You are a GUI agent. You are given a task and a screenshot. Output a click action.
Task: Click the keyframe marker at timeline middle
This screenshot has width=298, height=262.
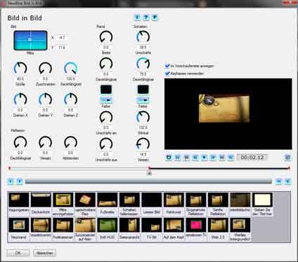tap(149, 168)
